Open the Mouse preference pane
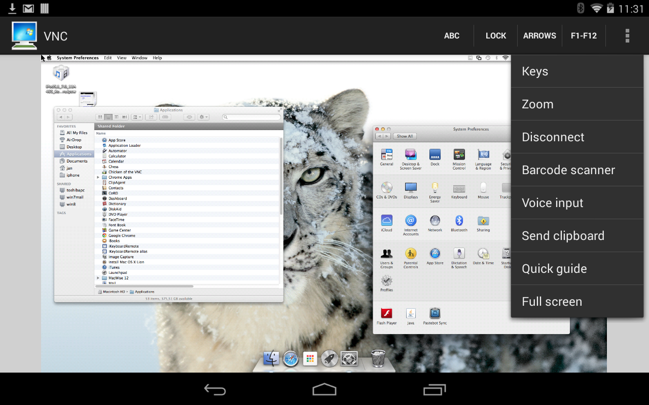Image resolution: width=649 pixels, height=405 pixels. click(483, 190)
